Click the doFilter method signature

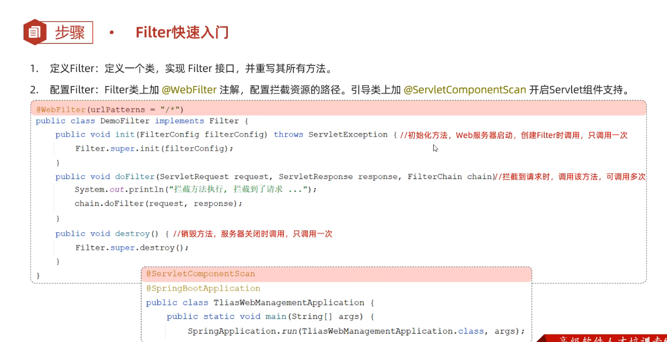tap(274, 176)
